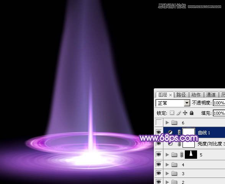Click the lock all padlock icon

point(191,113)
